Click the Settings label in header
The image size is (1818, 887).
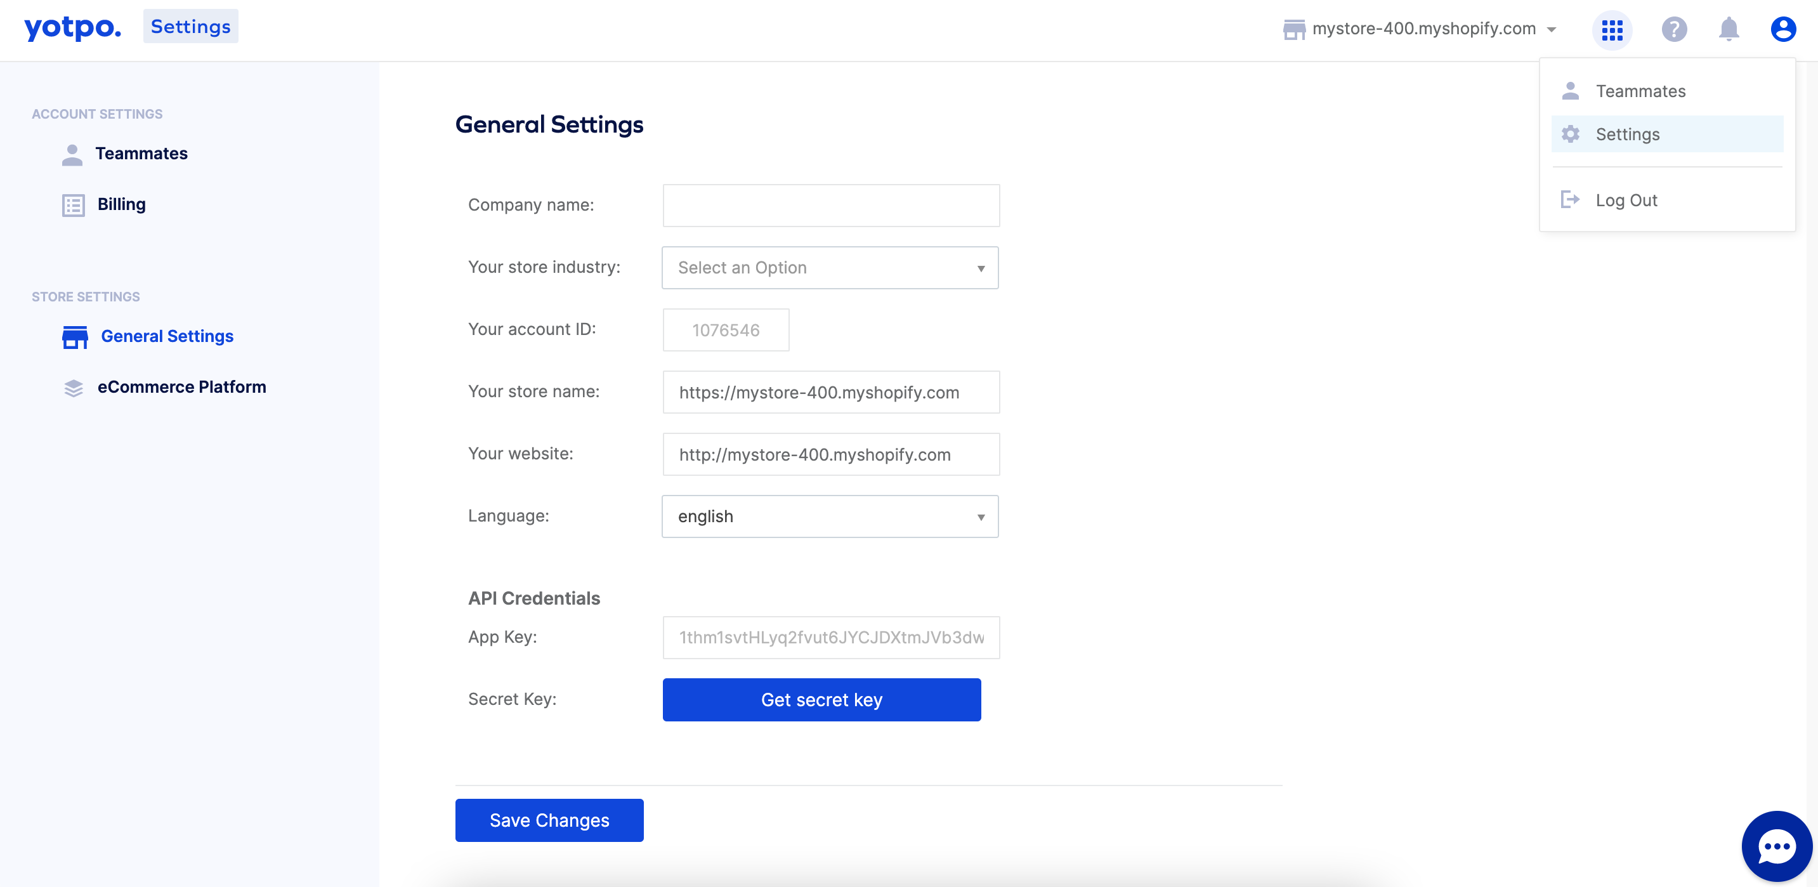(190, 26)
